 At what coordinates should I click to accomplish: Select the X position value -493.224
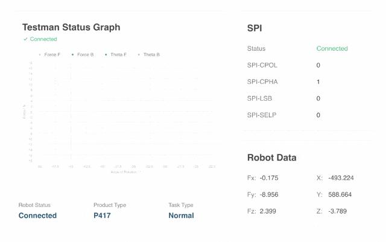pos(341,178)
